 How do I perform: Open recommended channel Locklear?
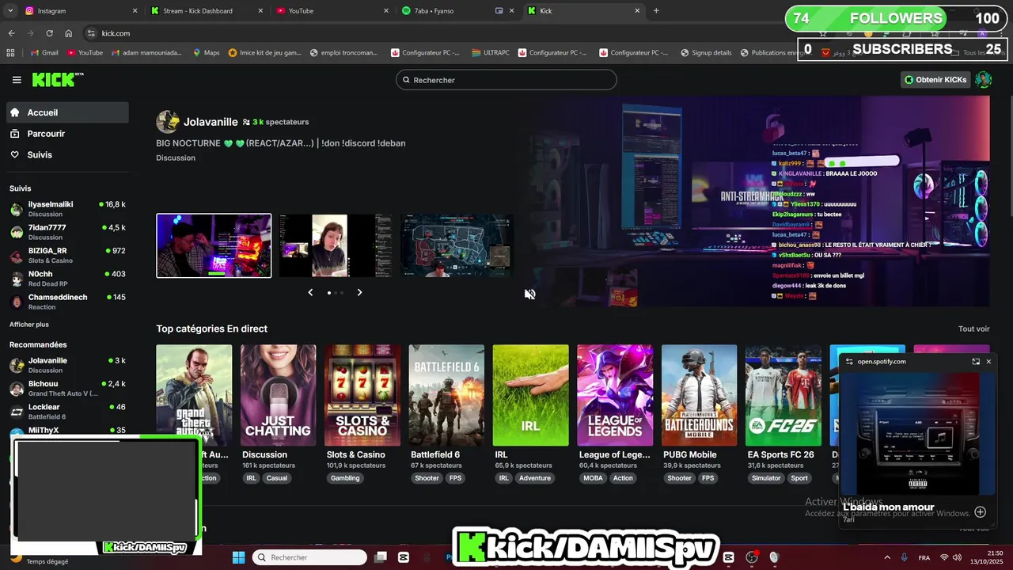click(67, 411)
